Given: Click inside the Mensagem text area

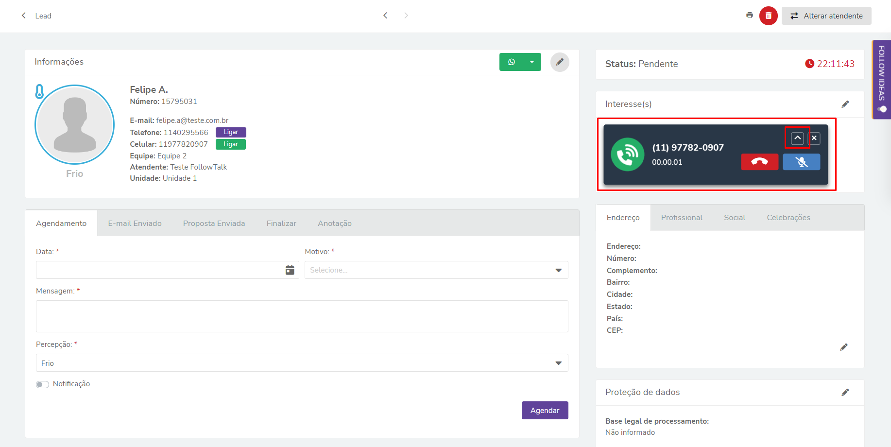Looking at the screenshot, I should pyautogui.click(x=302, y=316).
